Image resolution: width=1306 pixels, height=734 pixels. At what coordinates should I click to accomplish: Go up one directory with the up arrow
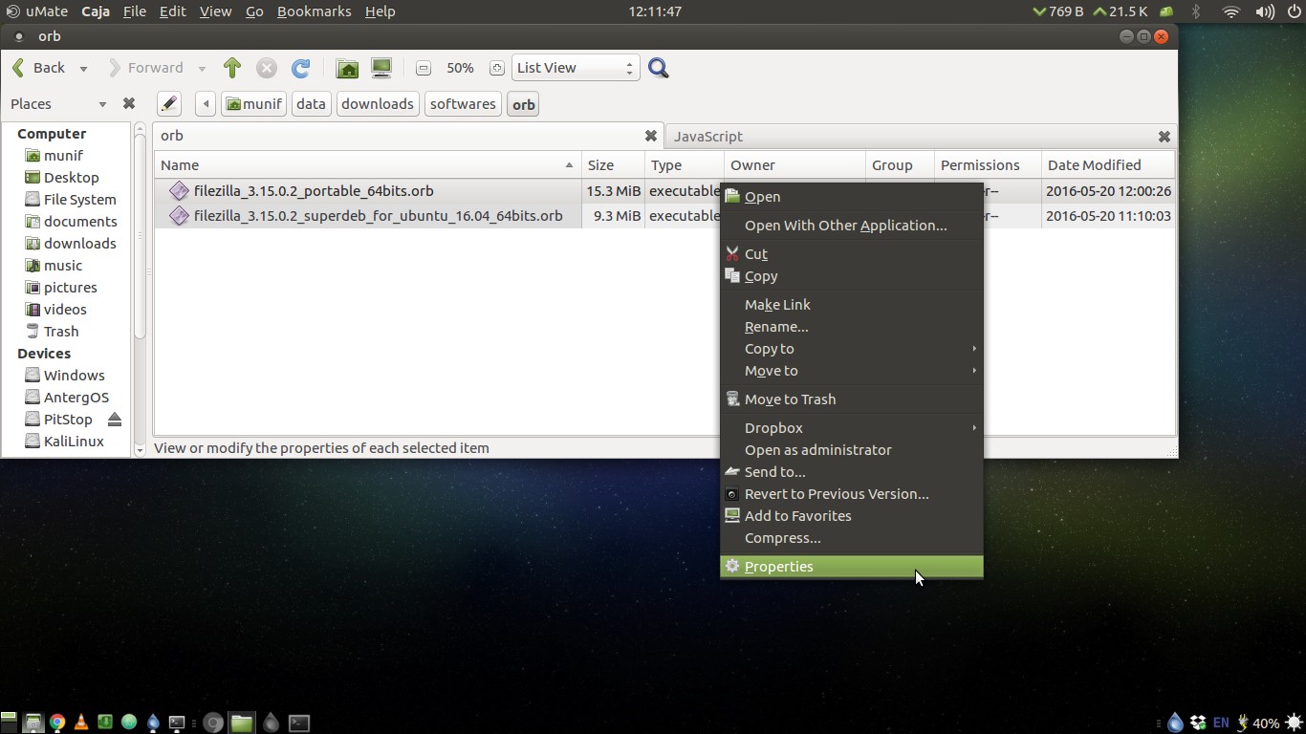(231, 68)
